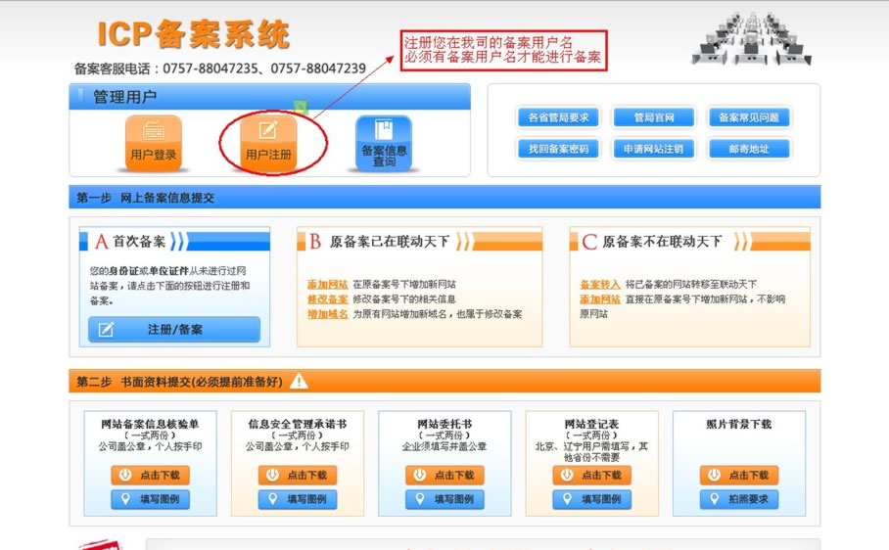The height and width of the screenshot is (550, 889).
Task: Open 备案常见问题
Action: pyautogui.click(x=749, y=118)
